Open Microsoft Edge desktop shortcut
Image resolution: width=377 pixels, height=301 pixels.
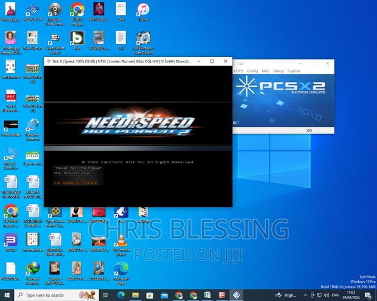tap(122, 274)
